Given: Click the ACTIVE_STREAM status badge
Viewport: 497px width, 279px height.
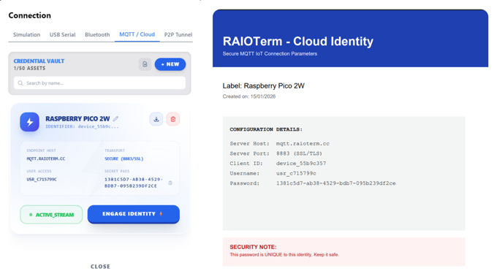Looking at the screenshot, I should pyautogui.click(x=51, y=215).
